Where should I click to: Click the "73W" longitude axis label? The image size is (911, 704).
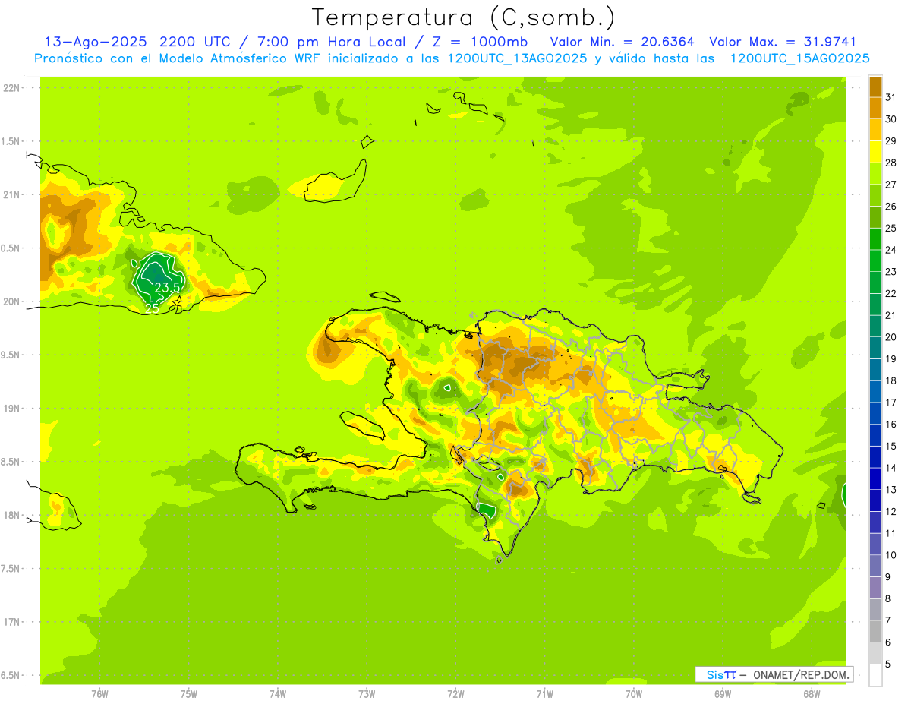click(367, 694)
